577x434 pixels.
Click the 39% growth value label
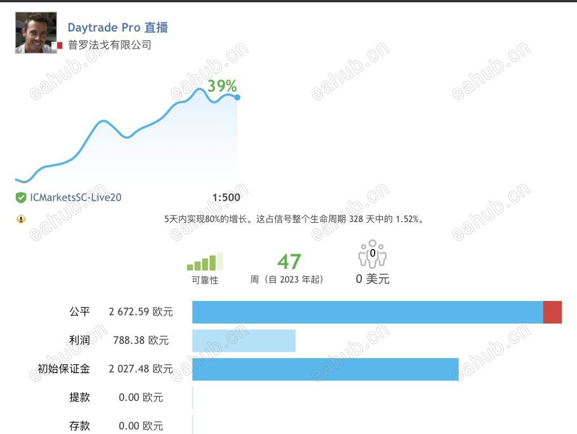click(x=222, y=86)
